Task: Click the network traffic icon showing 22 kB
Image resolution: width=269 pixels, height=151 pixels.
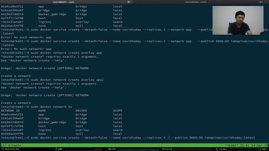Action: tap(217, 149)
